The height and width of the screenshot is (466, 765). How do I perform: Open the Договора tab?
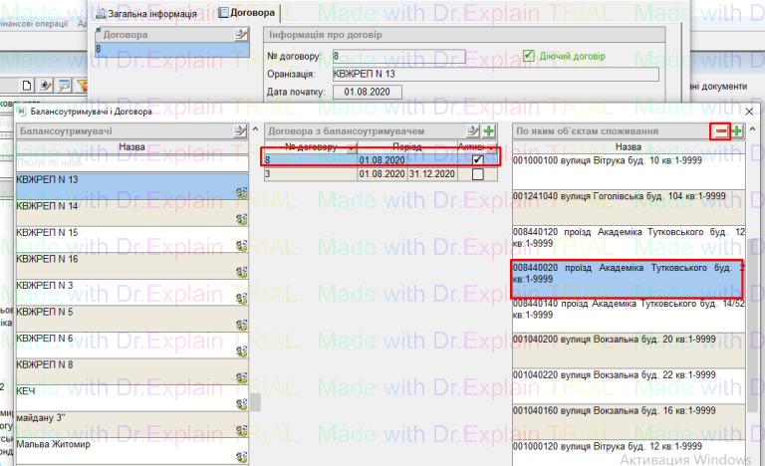tap(247, 13)
